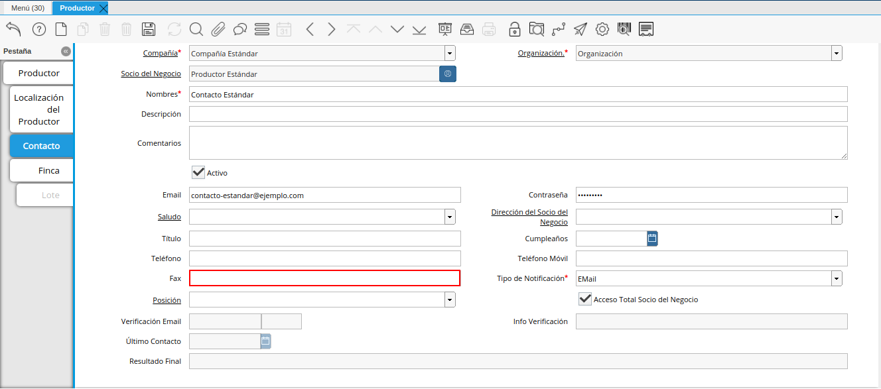The image size is (881, 389).
Task: Open attachments with the paperclip icon
Action: coord(218,29)
